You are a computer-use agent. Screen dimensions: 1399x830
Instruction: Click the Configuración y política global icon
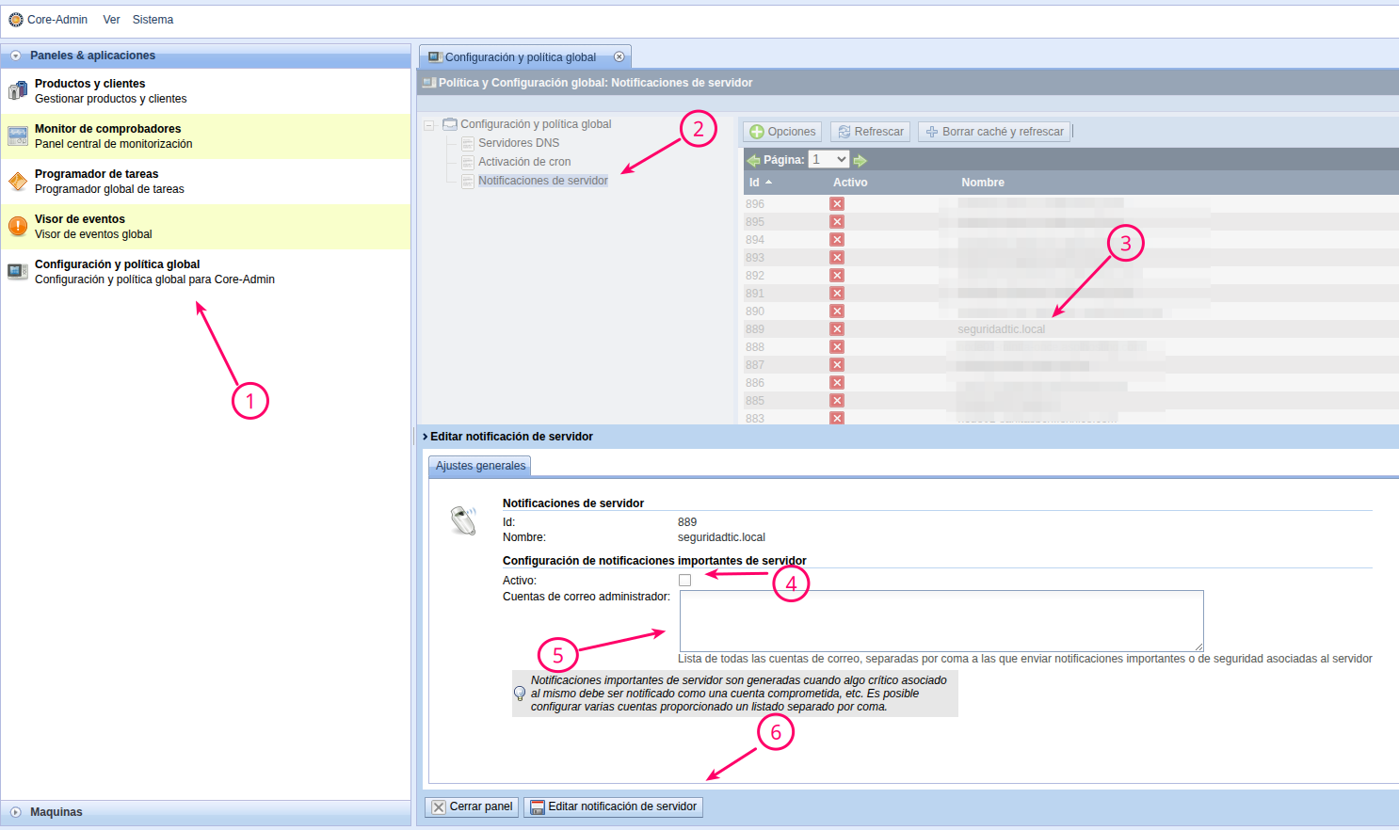click(18, 272)
